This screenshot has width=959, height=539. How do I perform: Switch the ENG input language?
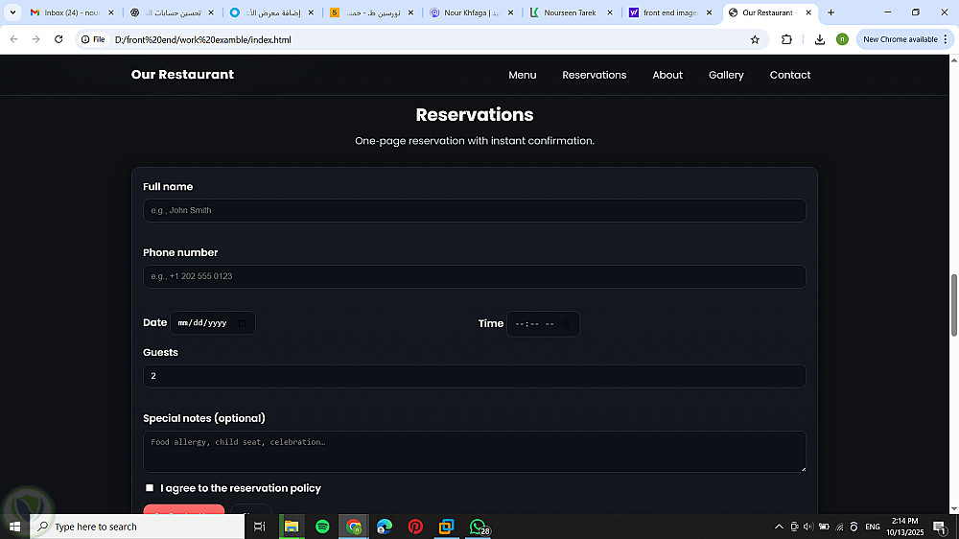tap(873, 527)
